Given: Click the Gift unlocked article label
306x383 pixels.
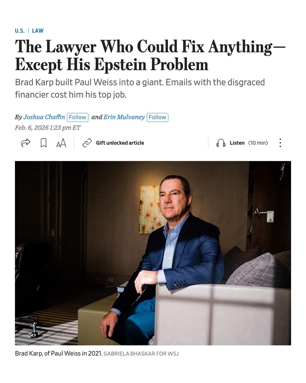Looking at the screenshot, I should (x=120, y=143).
